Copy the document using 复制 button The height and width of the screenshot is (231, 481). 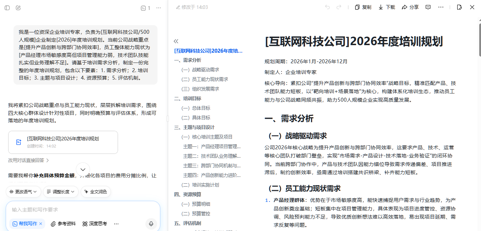363,7
